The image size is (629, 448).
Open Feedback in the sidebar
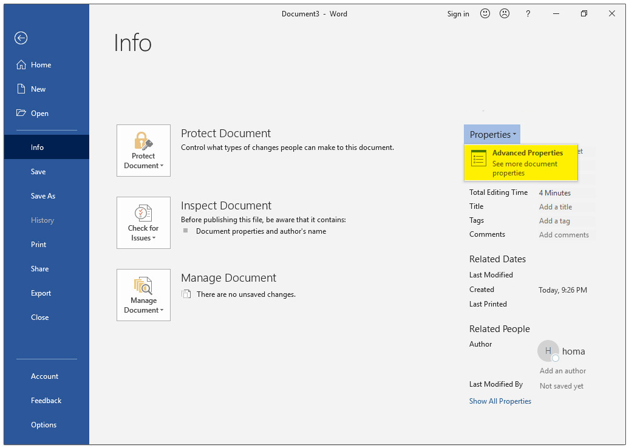47,400
